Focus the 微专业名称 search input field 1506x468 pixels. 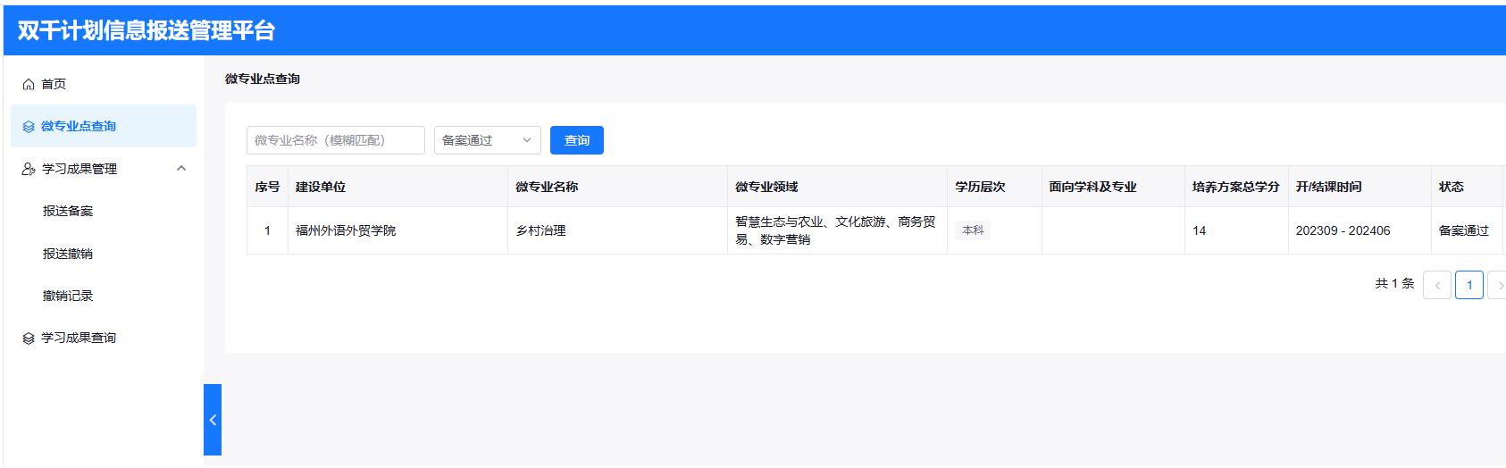pyautogui.click(x=335, y=140)
